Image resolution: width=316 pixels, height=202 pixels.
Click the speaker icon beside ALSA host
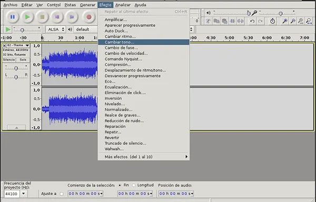point(70,30)
